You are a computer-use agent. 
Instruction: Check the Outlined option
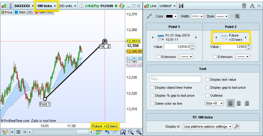pyautogui.click(x=207, y=95)
